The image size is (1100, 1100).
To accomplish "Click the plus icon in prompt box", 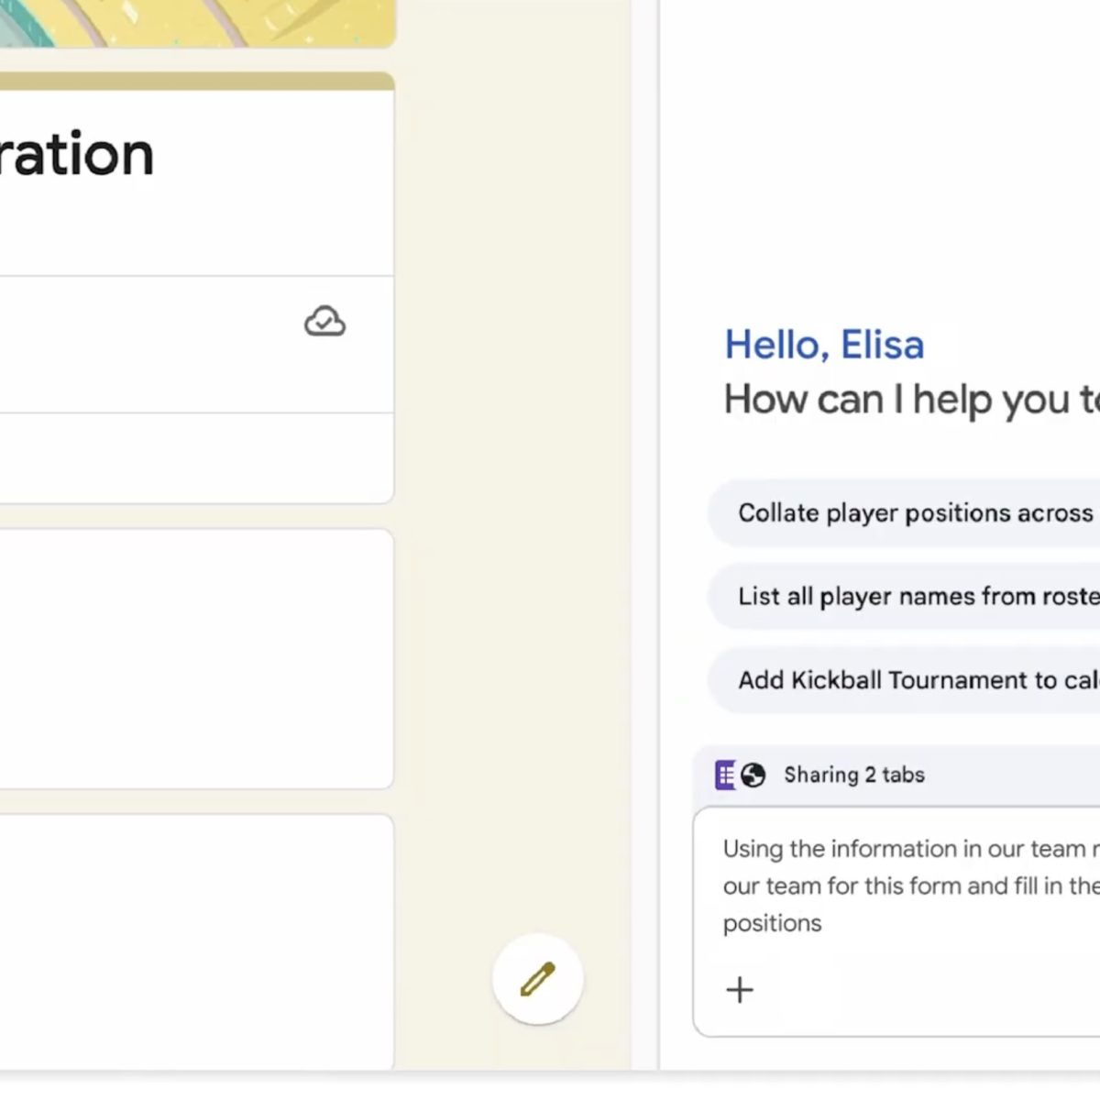I will coord(740,989).
